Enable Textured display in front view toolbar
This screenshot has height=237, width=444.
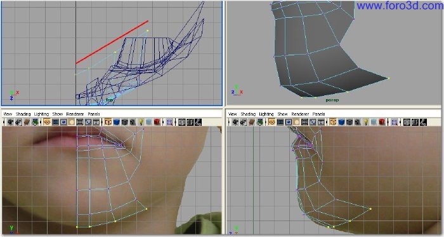133,122
